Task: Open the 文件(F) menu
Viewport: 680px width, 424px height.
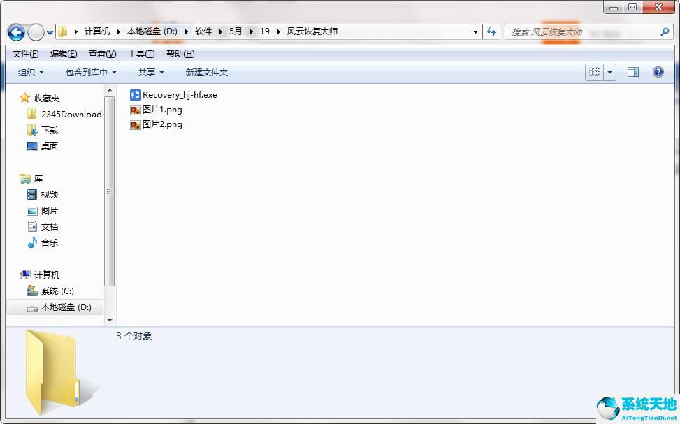Action: point(26,54)
